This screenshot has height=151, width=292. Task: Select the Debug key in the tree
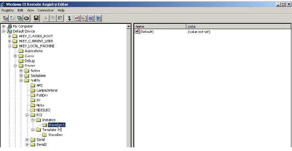[x=30, y=61]
